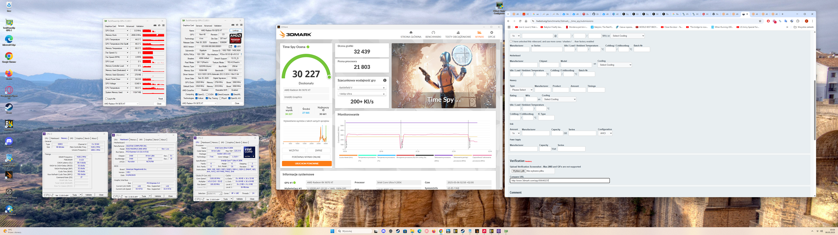
Task: Open the Opcje gear icon in 3DMark
Action: (x=491, y=33)
